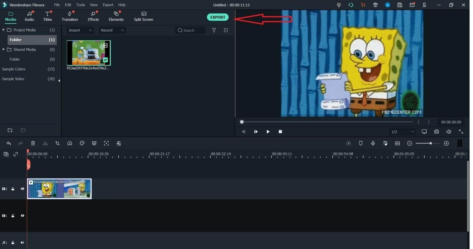Stop preview playback
The height and width of the screenshot is (249, 473).
pos(280,131)
